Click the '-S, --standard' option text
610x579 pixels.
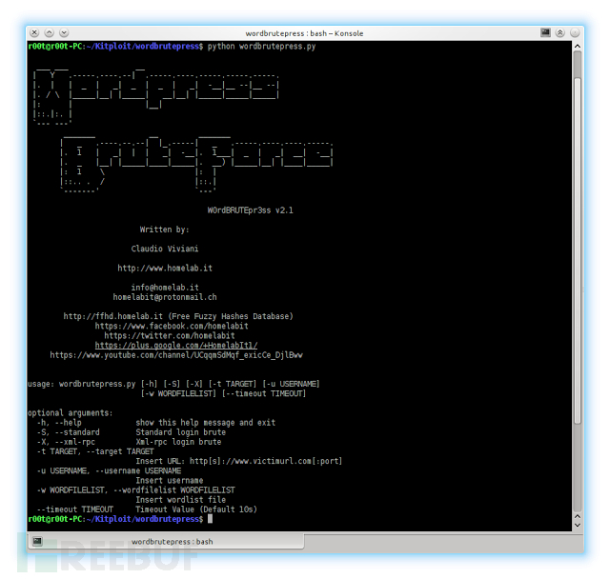[x=68, y=432]
